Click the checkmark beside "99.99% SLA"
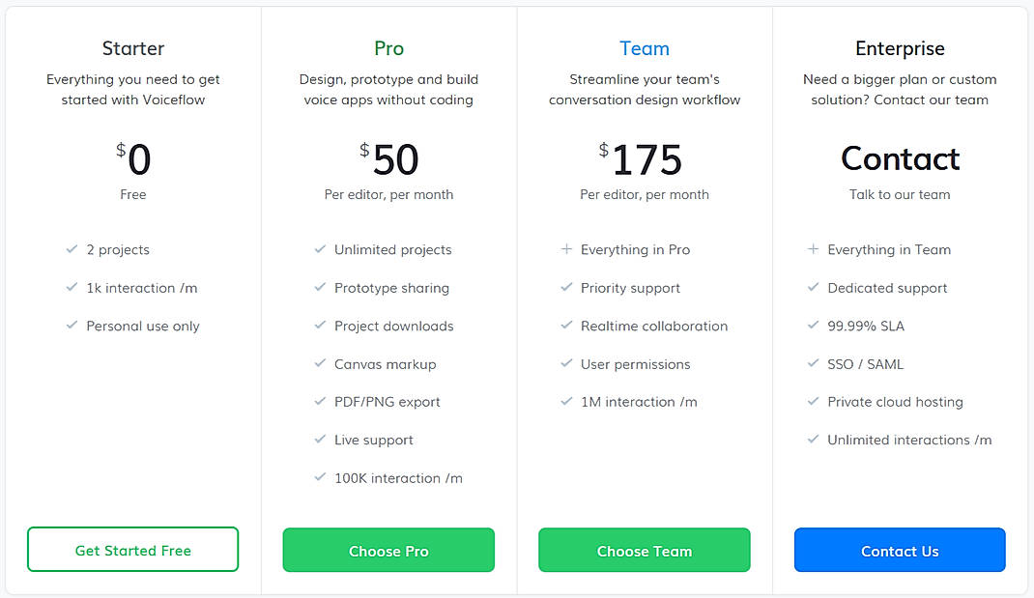Screen dimensions: 1034x598 813,326
